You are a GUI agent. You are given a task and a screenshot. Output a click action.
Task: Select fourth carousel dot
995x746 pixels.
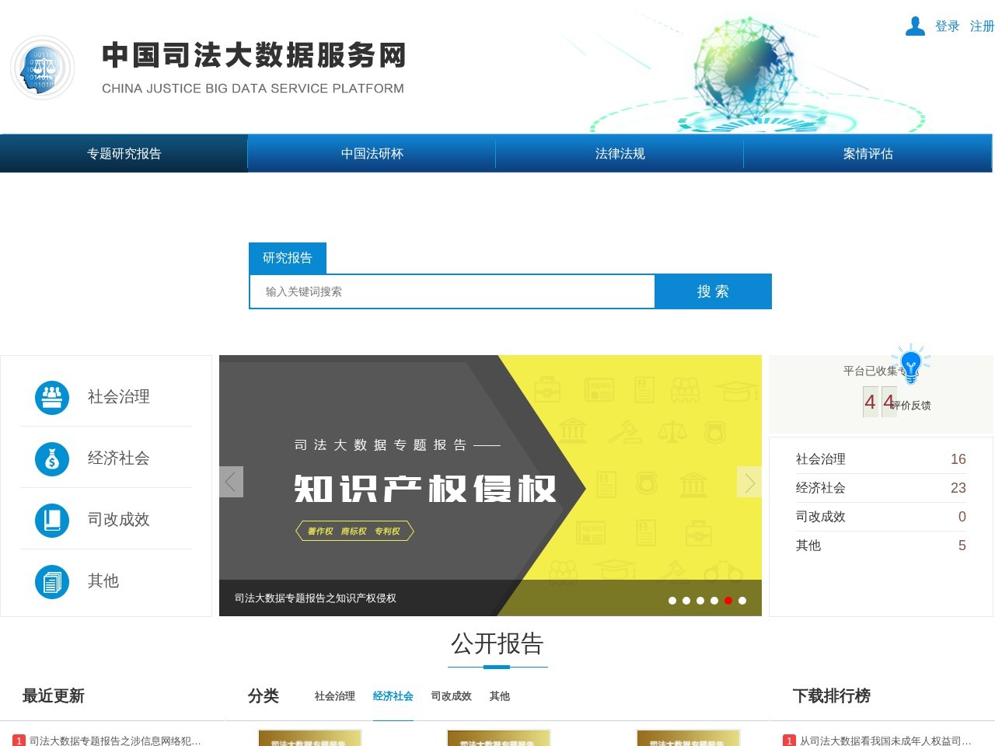point(714,601)
